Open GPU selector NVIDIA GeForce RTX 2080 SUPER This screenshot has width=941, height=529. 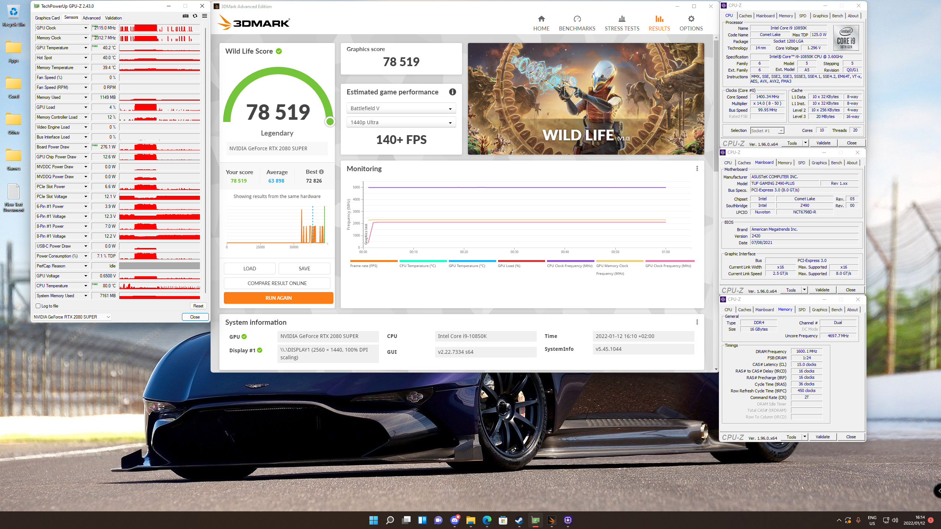[x=72, y=317]
